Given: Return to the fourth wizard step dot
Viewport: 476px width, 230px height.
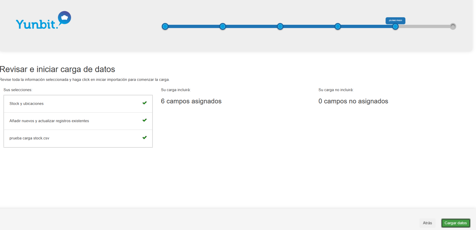Looking at the screenshot, I should 337,26.
